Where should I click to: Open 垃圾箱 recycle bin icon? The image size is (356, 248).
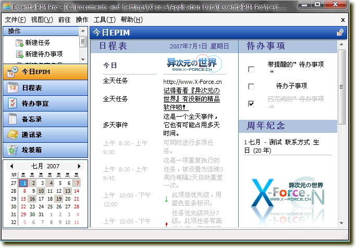(x=13, y=150)
